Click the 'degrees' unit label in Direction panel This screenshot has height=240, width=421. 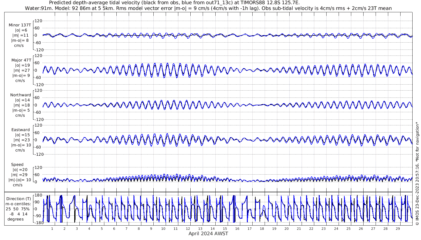(x=16, y=219)
